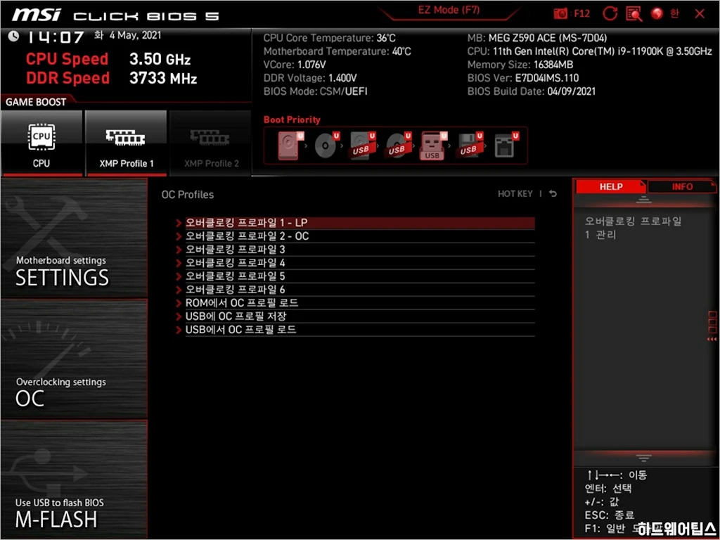The image size is (720, 540).
Task: Click the Boot Priority label
Action: pos(292,120)
